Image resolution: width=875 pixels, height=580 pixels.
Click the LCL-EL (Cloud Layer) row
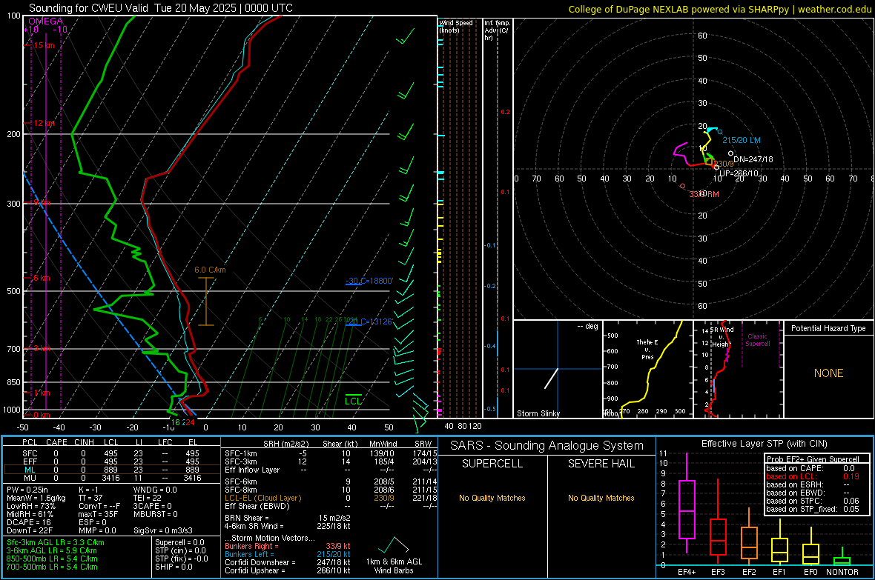pyautogui.click(x=331, y=498)
